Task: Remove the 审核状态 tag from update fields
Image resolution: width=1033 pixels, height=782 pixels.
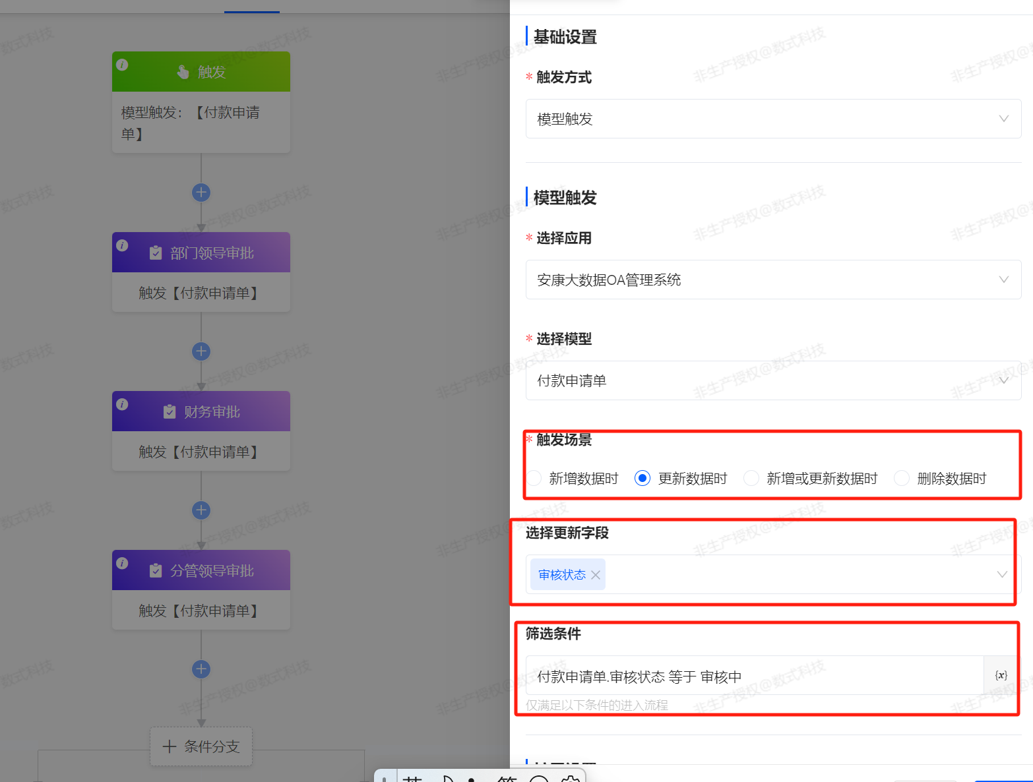Action: (x=596, y=575)
